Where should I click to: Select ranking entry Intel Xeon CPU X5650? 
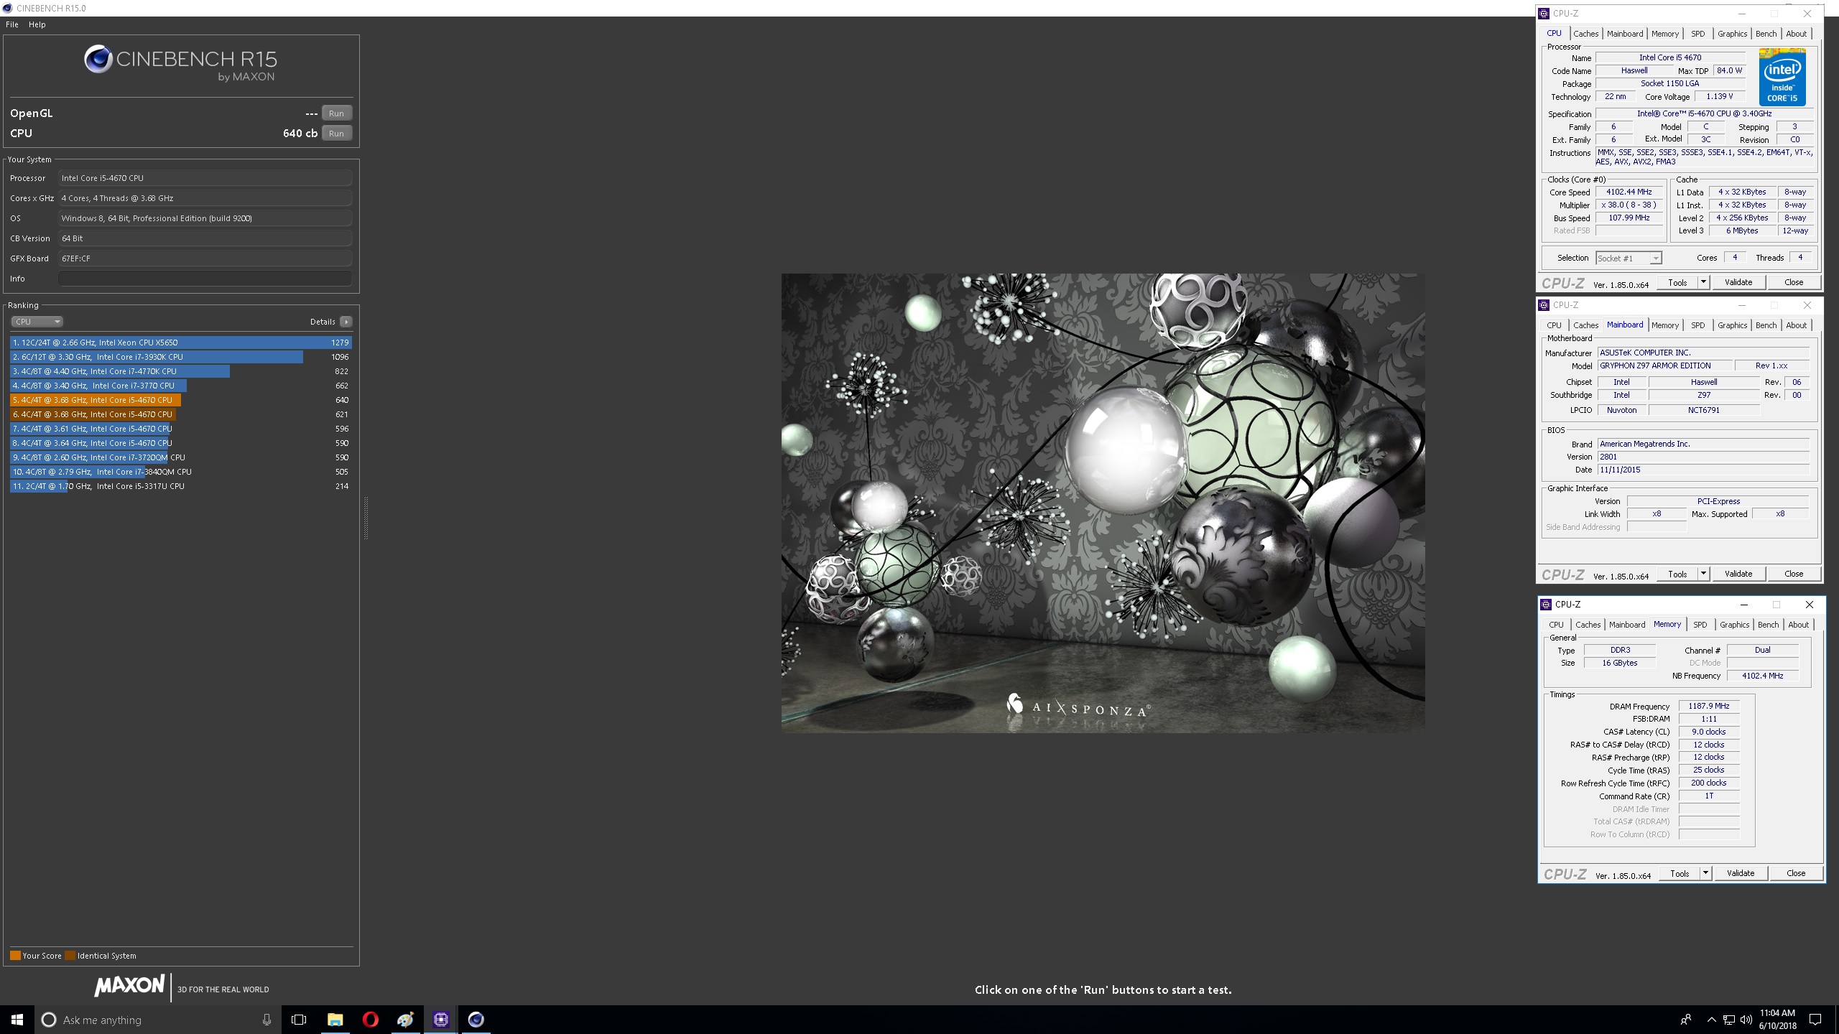point(181,343)
